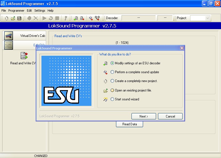Click the X delete toolbar icon
The height and width of the screenshot is (158, 221).
(x=36, y=18)
